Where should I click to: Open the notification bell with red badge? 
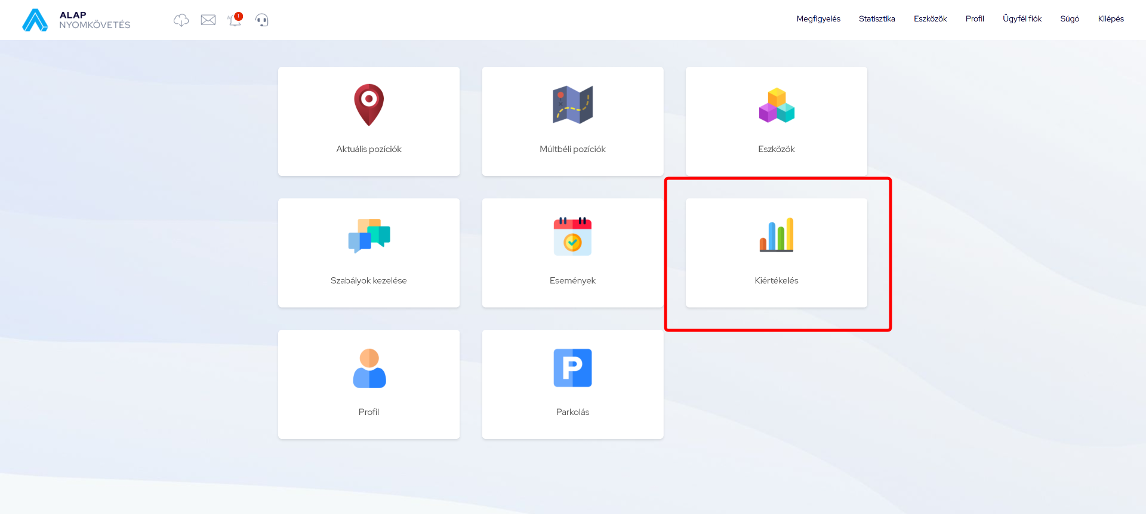pyautogui.click(x=235, y=20)
